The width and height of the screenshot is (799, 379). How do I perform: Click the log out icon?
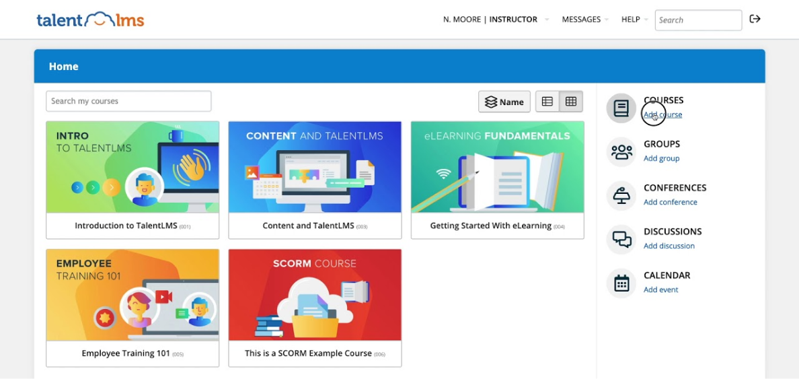755,19
